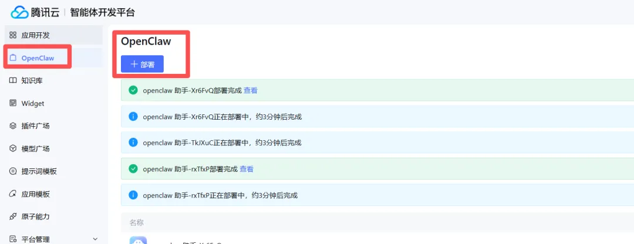This screenshot has width=634, height=244.
Task: Click the info icon for rxTfxP 正在部署中
Action: coord(133,195)
